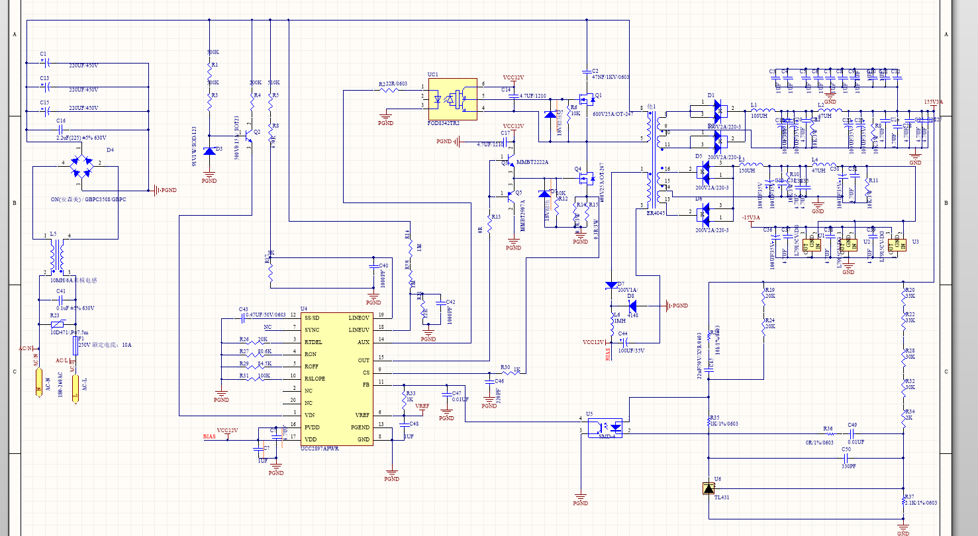Screen dimensions: 978x536
Task: Select the U1 voltage regulator block
Action: (812, 245)
